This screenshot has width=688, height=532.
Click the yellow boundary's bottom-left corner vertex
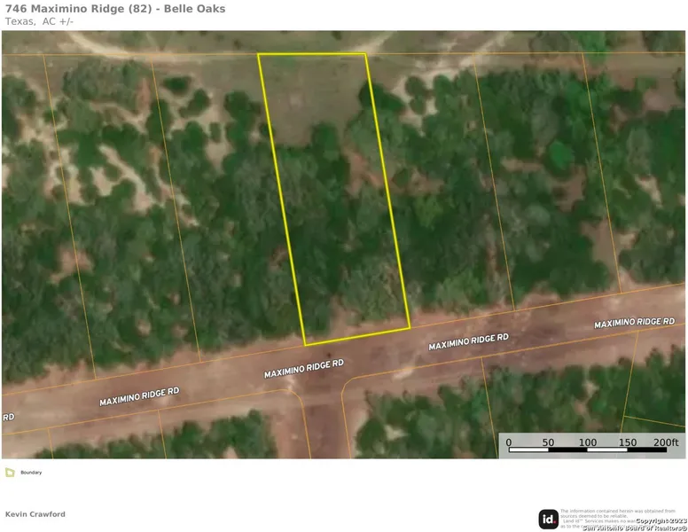pos(305,345)
